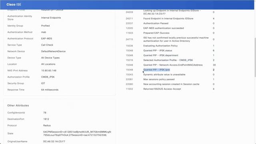Screen dimensions: 256x144
Task: Click step 'EAP-MD5 authentication succeeded'
Action: coord(164,28)
